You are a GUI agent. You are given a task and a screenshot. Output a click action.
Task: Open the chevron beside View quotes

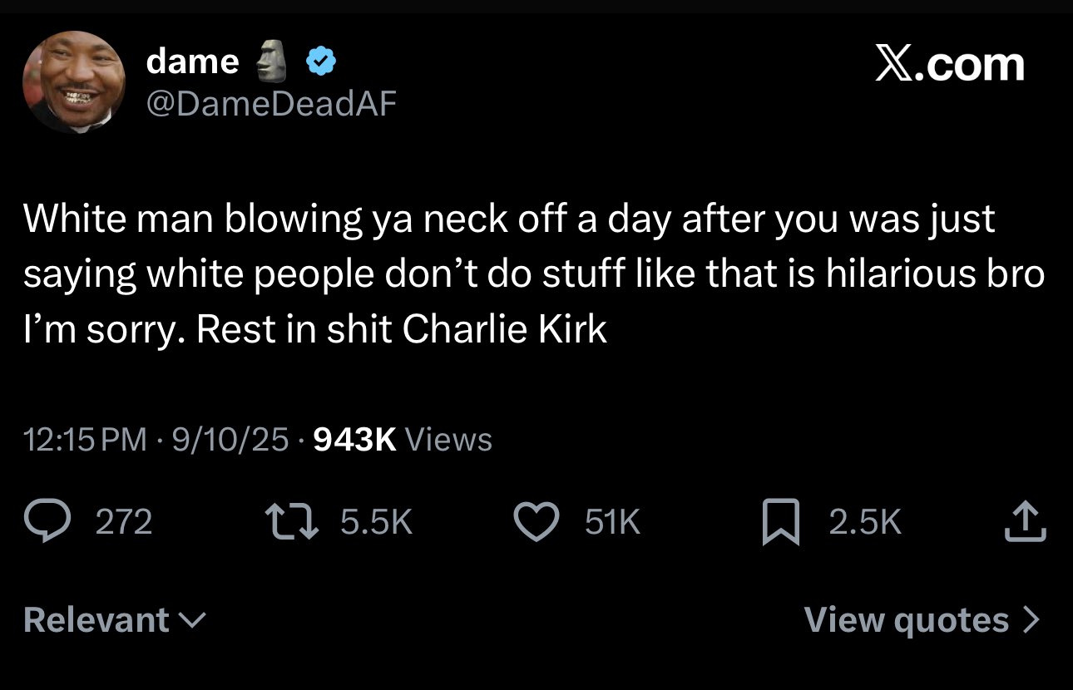(x=1030, y=620)
